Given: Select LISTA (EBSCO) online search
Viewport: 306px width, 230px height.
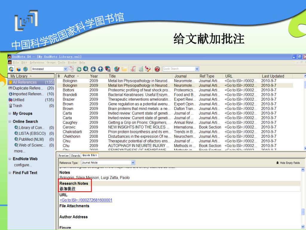Looking at the screenshot, I should pyautogui.click(x=32, y=133).
